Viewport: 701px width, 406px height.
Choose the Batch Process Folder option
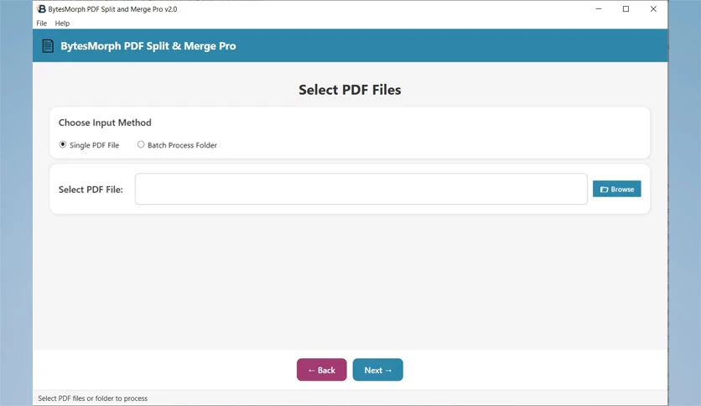click(x=177, y=145)
